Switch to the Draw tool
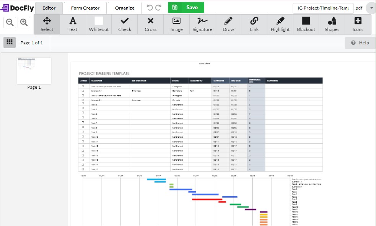The image size is (376, 226). 228,24
